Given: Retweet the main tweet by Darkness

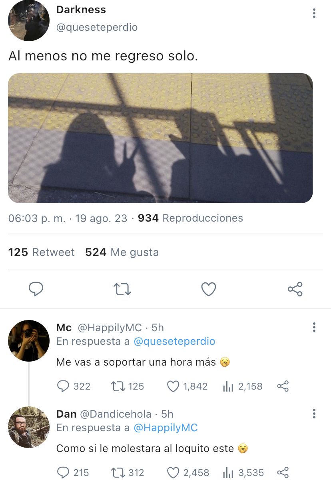Looking at the screenshot, I should click(122, 289).
